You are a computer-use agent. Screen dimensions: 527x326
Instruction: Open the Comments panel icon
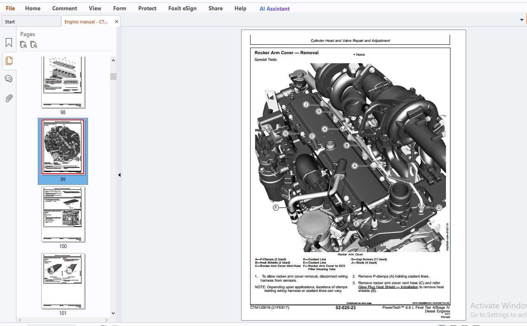click(9, 79)
